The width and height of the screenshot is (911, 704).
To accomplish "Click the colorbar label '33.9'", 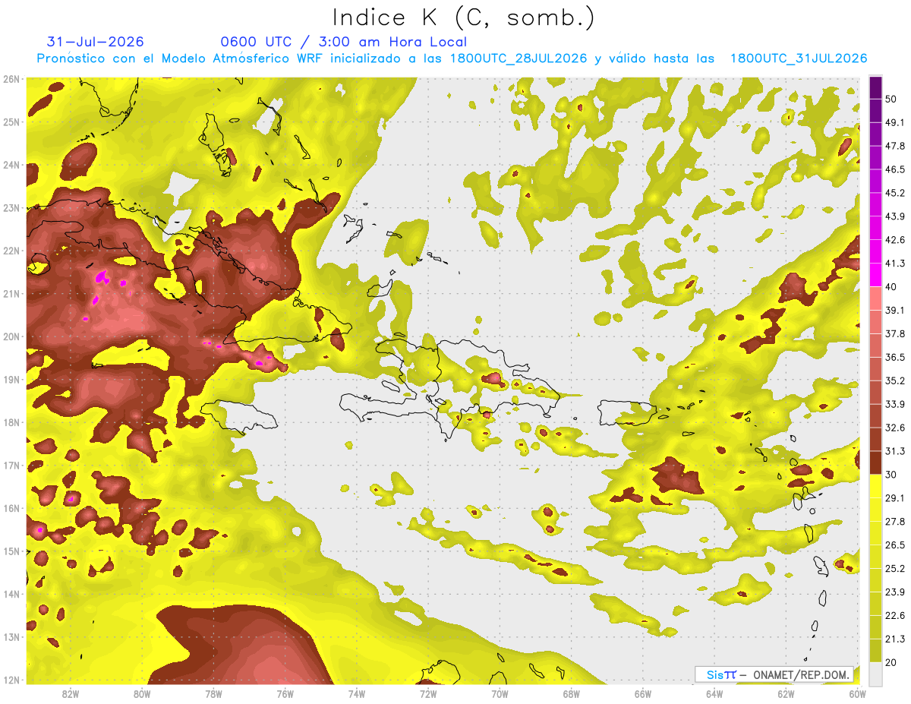I will (x=895, y=404).
